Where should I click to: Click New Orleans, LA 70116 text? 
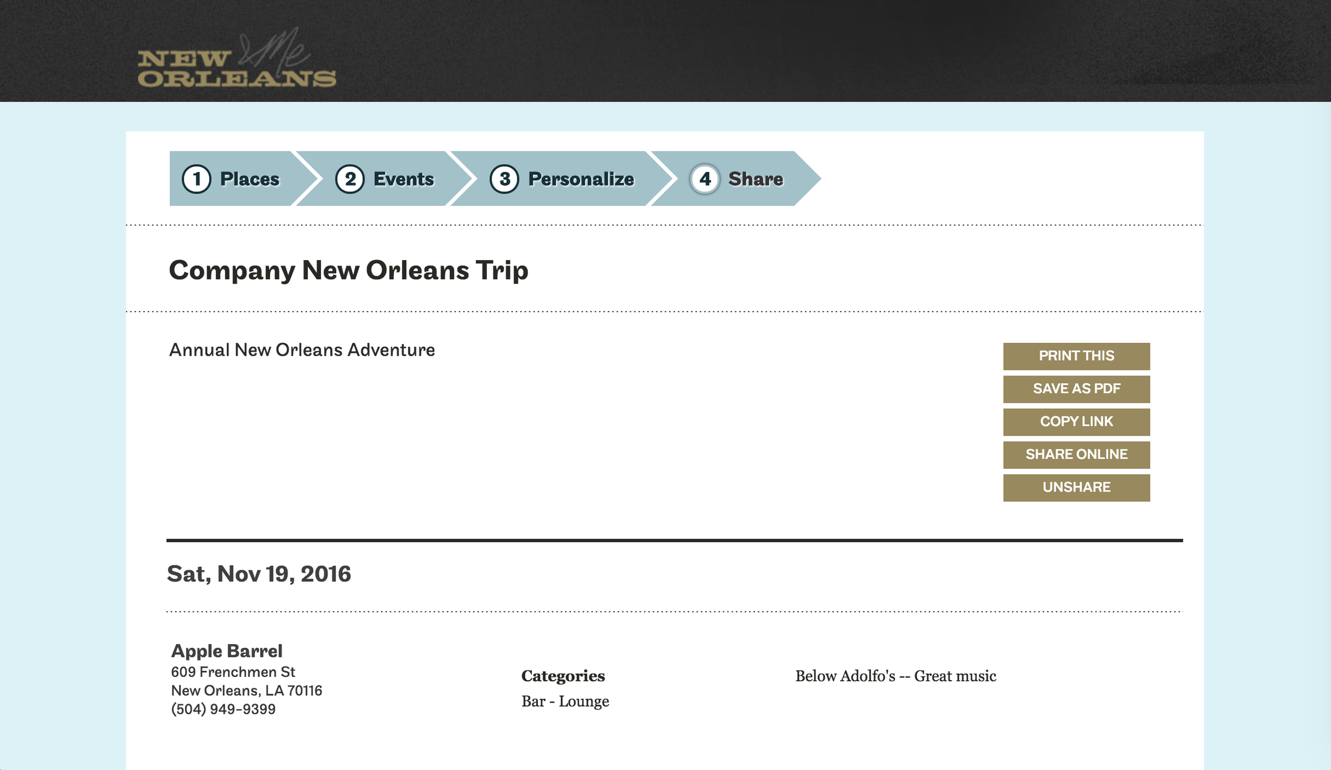point(247,691)
